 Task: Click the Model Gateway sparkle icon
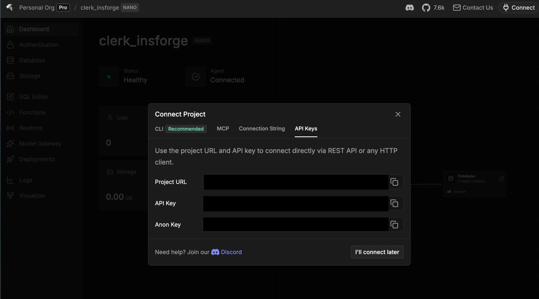click(x=10, y=144)
